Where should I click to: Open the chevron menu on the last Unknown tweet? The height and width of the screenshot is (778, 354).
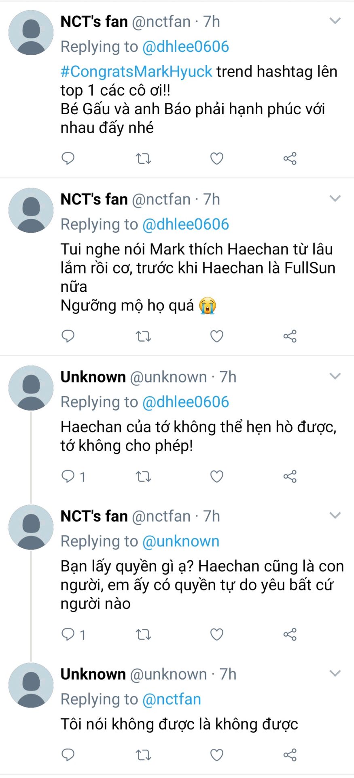[x=335, y=673]
